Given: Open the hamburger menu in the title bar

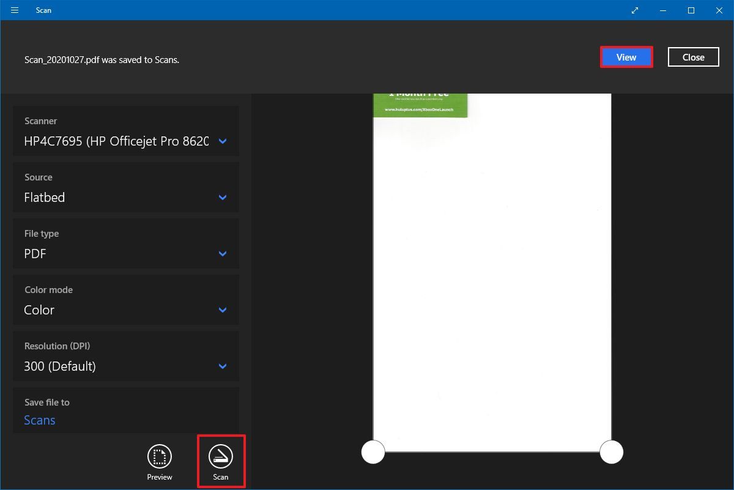Looking at the screenshot, I should 14,10.
